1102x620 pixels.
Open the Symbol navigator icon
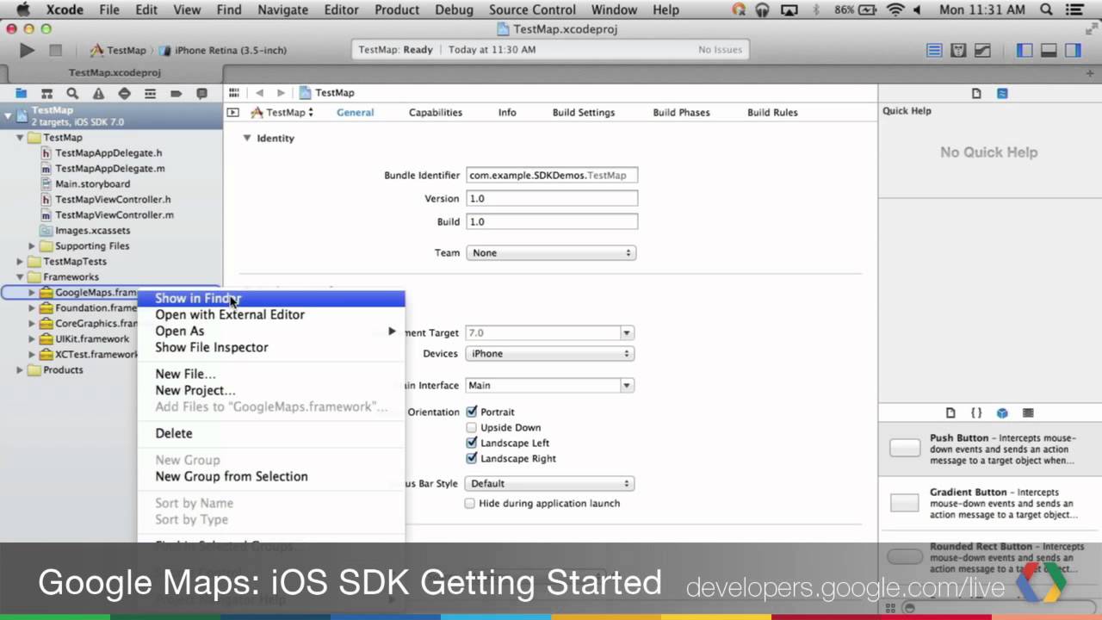[46, 93]
